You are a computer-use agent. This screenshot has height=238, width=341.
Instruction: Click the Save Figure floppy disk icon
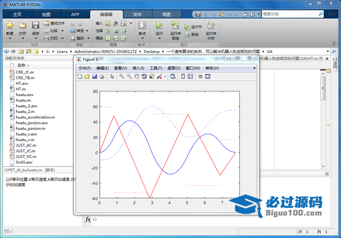point(94,77)
